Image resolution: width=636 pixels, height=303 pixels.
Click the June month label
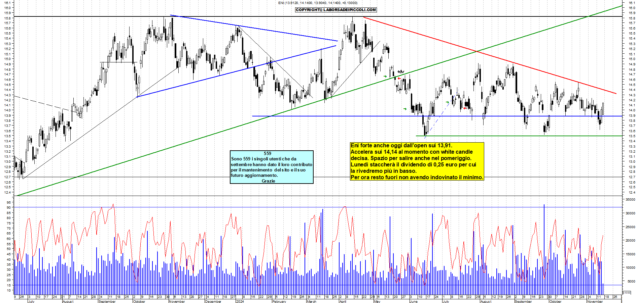click(414, 301)
